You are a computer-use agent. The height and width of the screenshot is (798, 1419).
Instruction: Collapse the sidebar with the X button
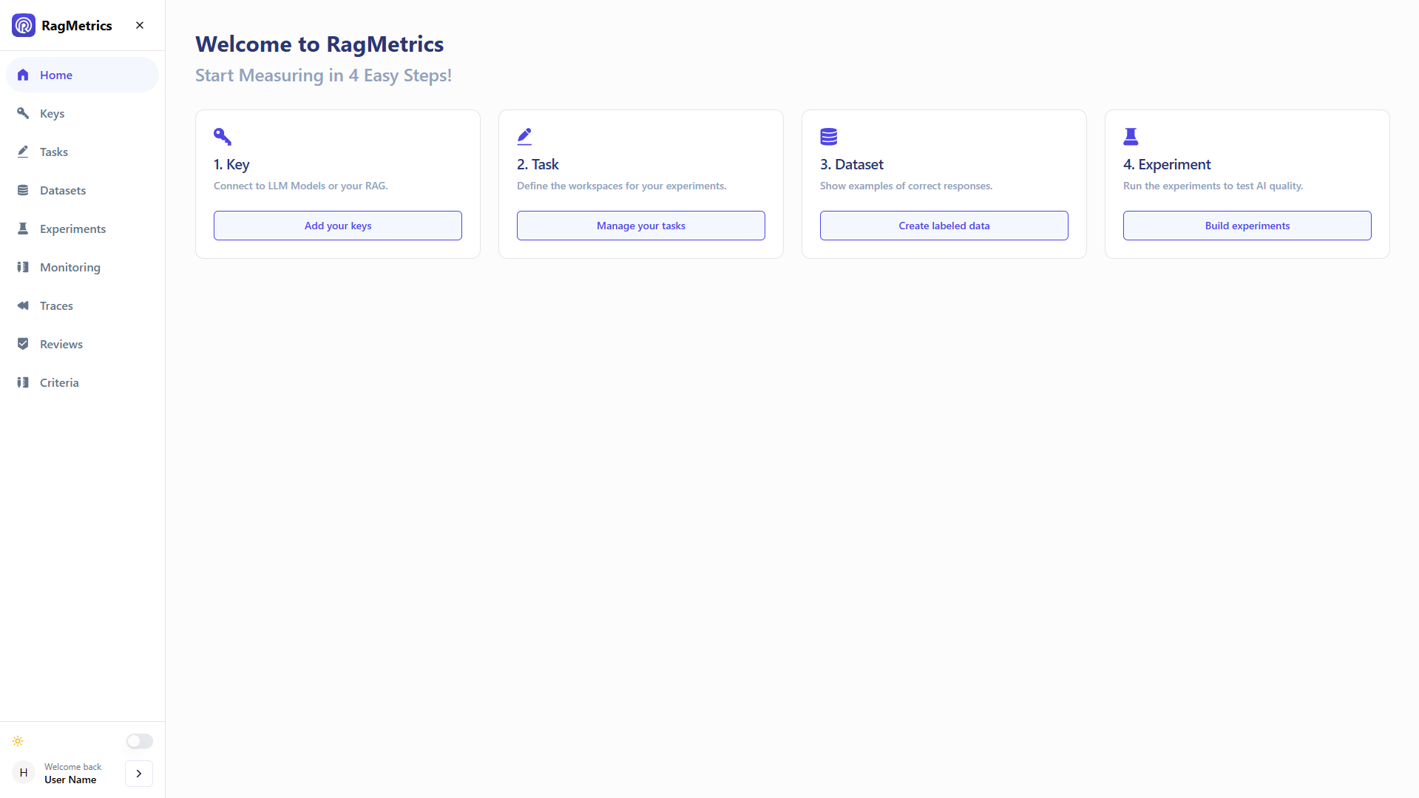pos(140,24)
